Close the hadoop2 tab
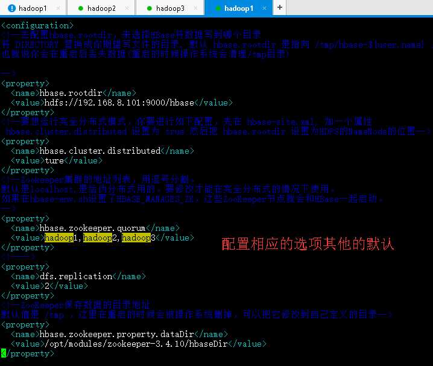The image size is (433, 366). click(x=127, y=8)
